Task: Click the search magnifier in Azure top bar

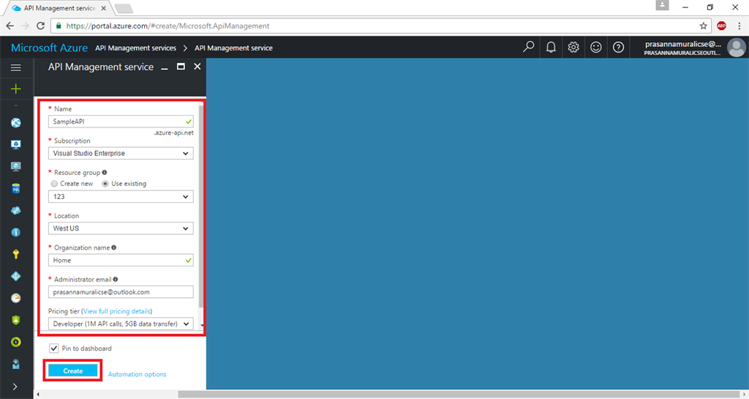Action: point(528,47)
